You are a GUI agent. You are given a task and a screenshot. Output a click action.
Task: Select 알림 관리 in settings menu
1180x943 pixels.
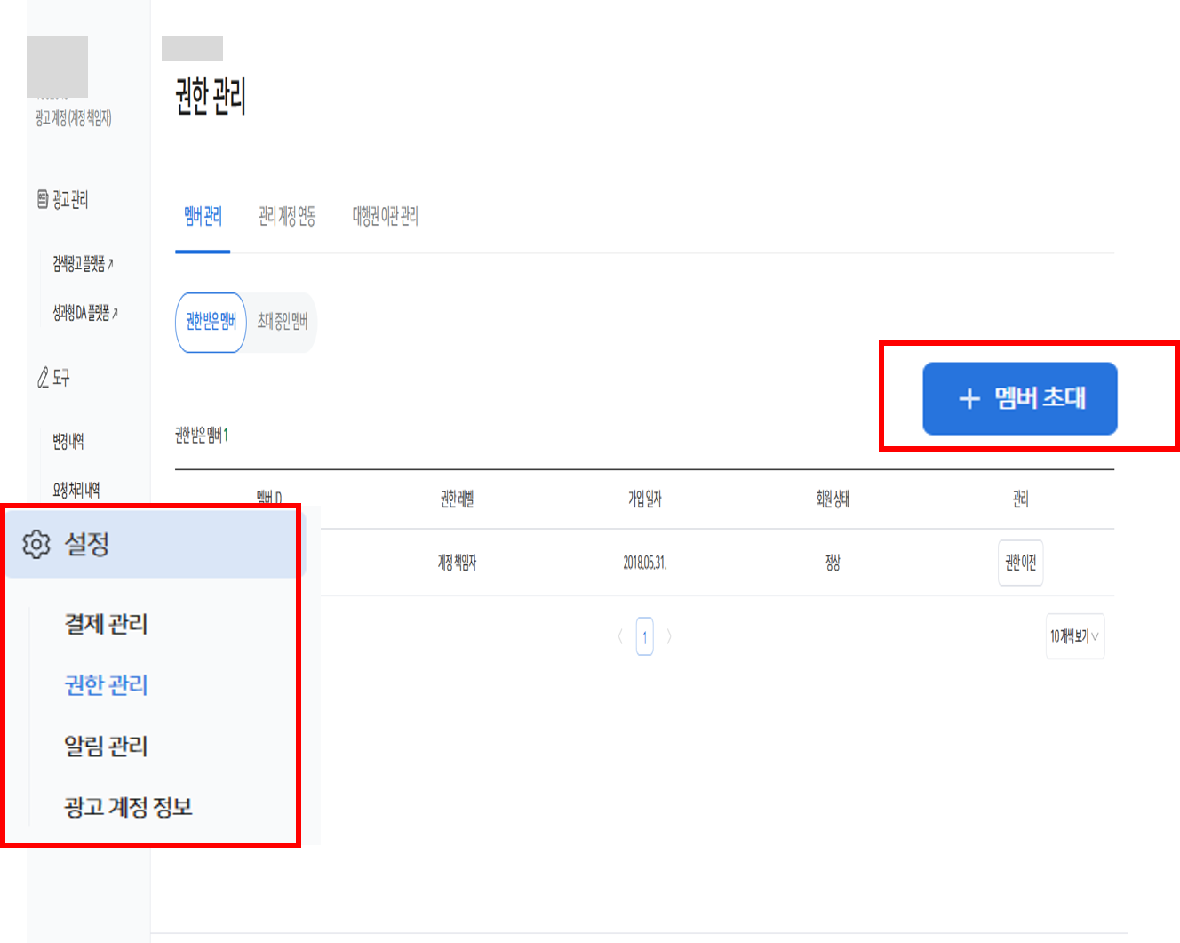point(106,746)
